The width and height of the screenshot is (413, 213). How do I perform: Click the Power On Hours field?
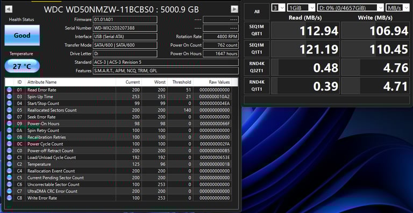tap(220, 54)
